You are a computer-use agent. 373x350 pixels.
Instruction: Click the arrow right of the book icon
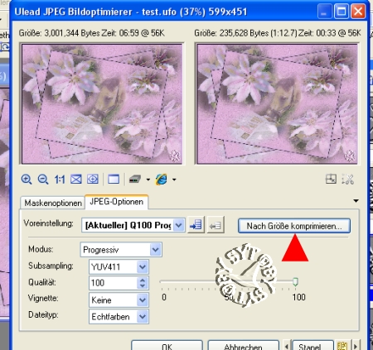pyautogui.click(x=356, y=346)
